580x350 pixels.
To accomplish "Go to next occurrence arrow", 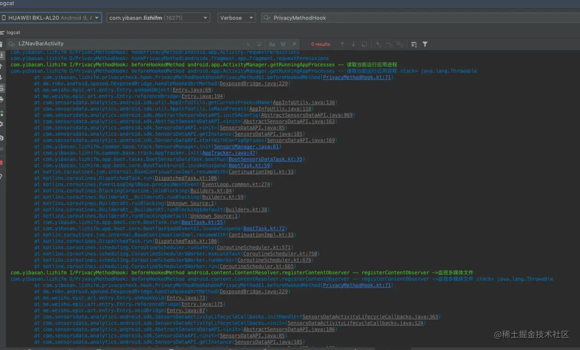I will coord(353,44).
